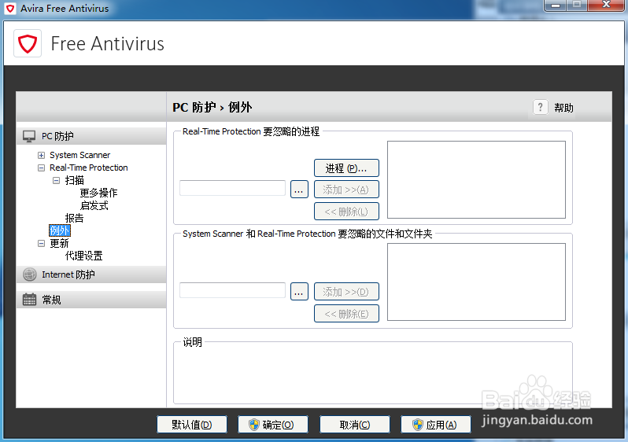Browse for process with the ... button
The width and height of the screenshot is (628, 442).
pyautogui.click(x=299, y=190)
